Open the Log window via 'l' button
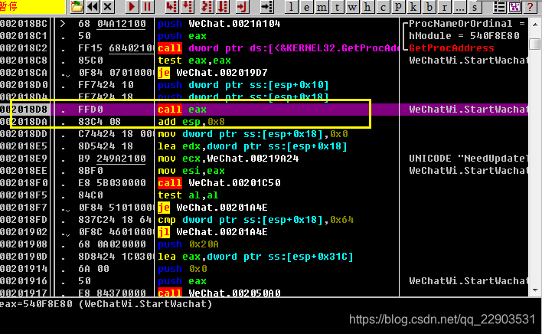Screen dimensions: 542x334 (292, 7)
